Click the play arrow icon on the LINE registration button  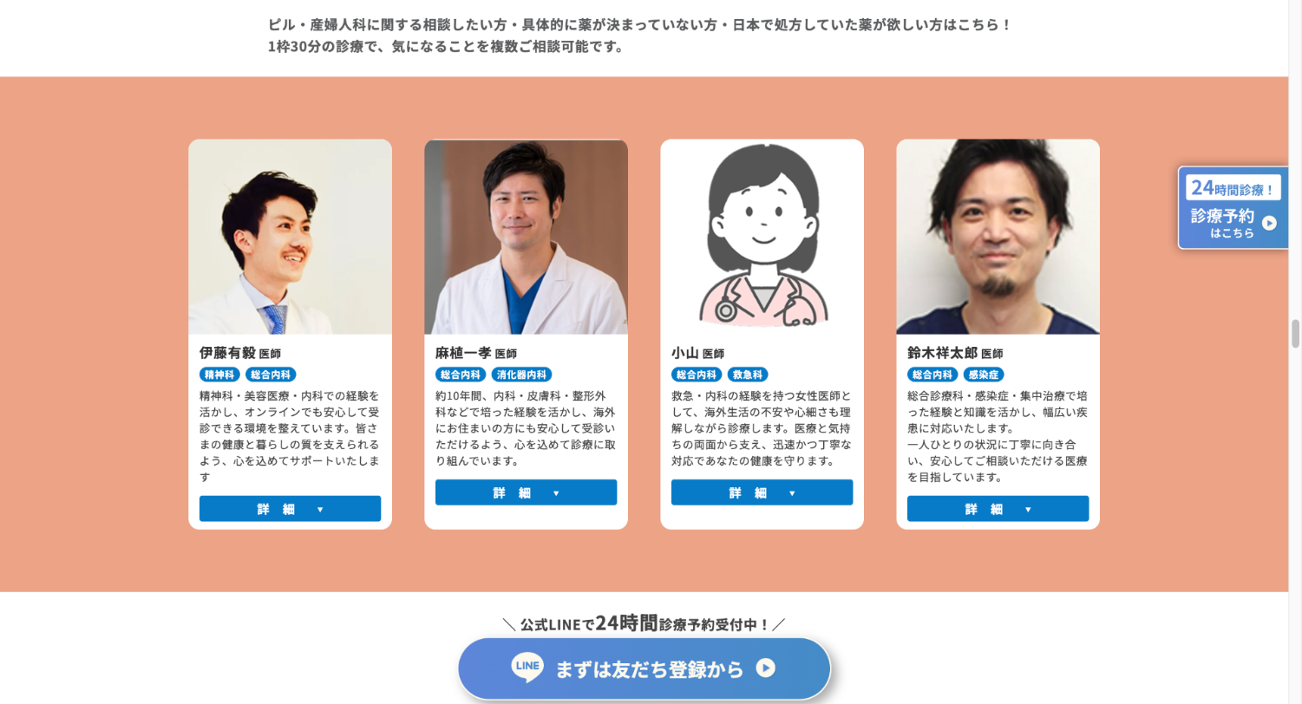pos(765,668)
